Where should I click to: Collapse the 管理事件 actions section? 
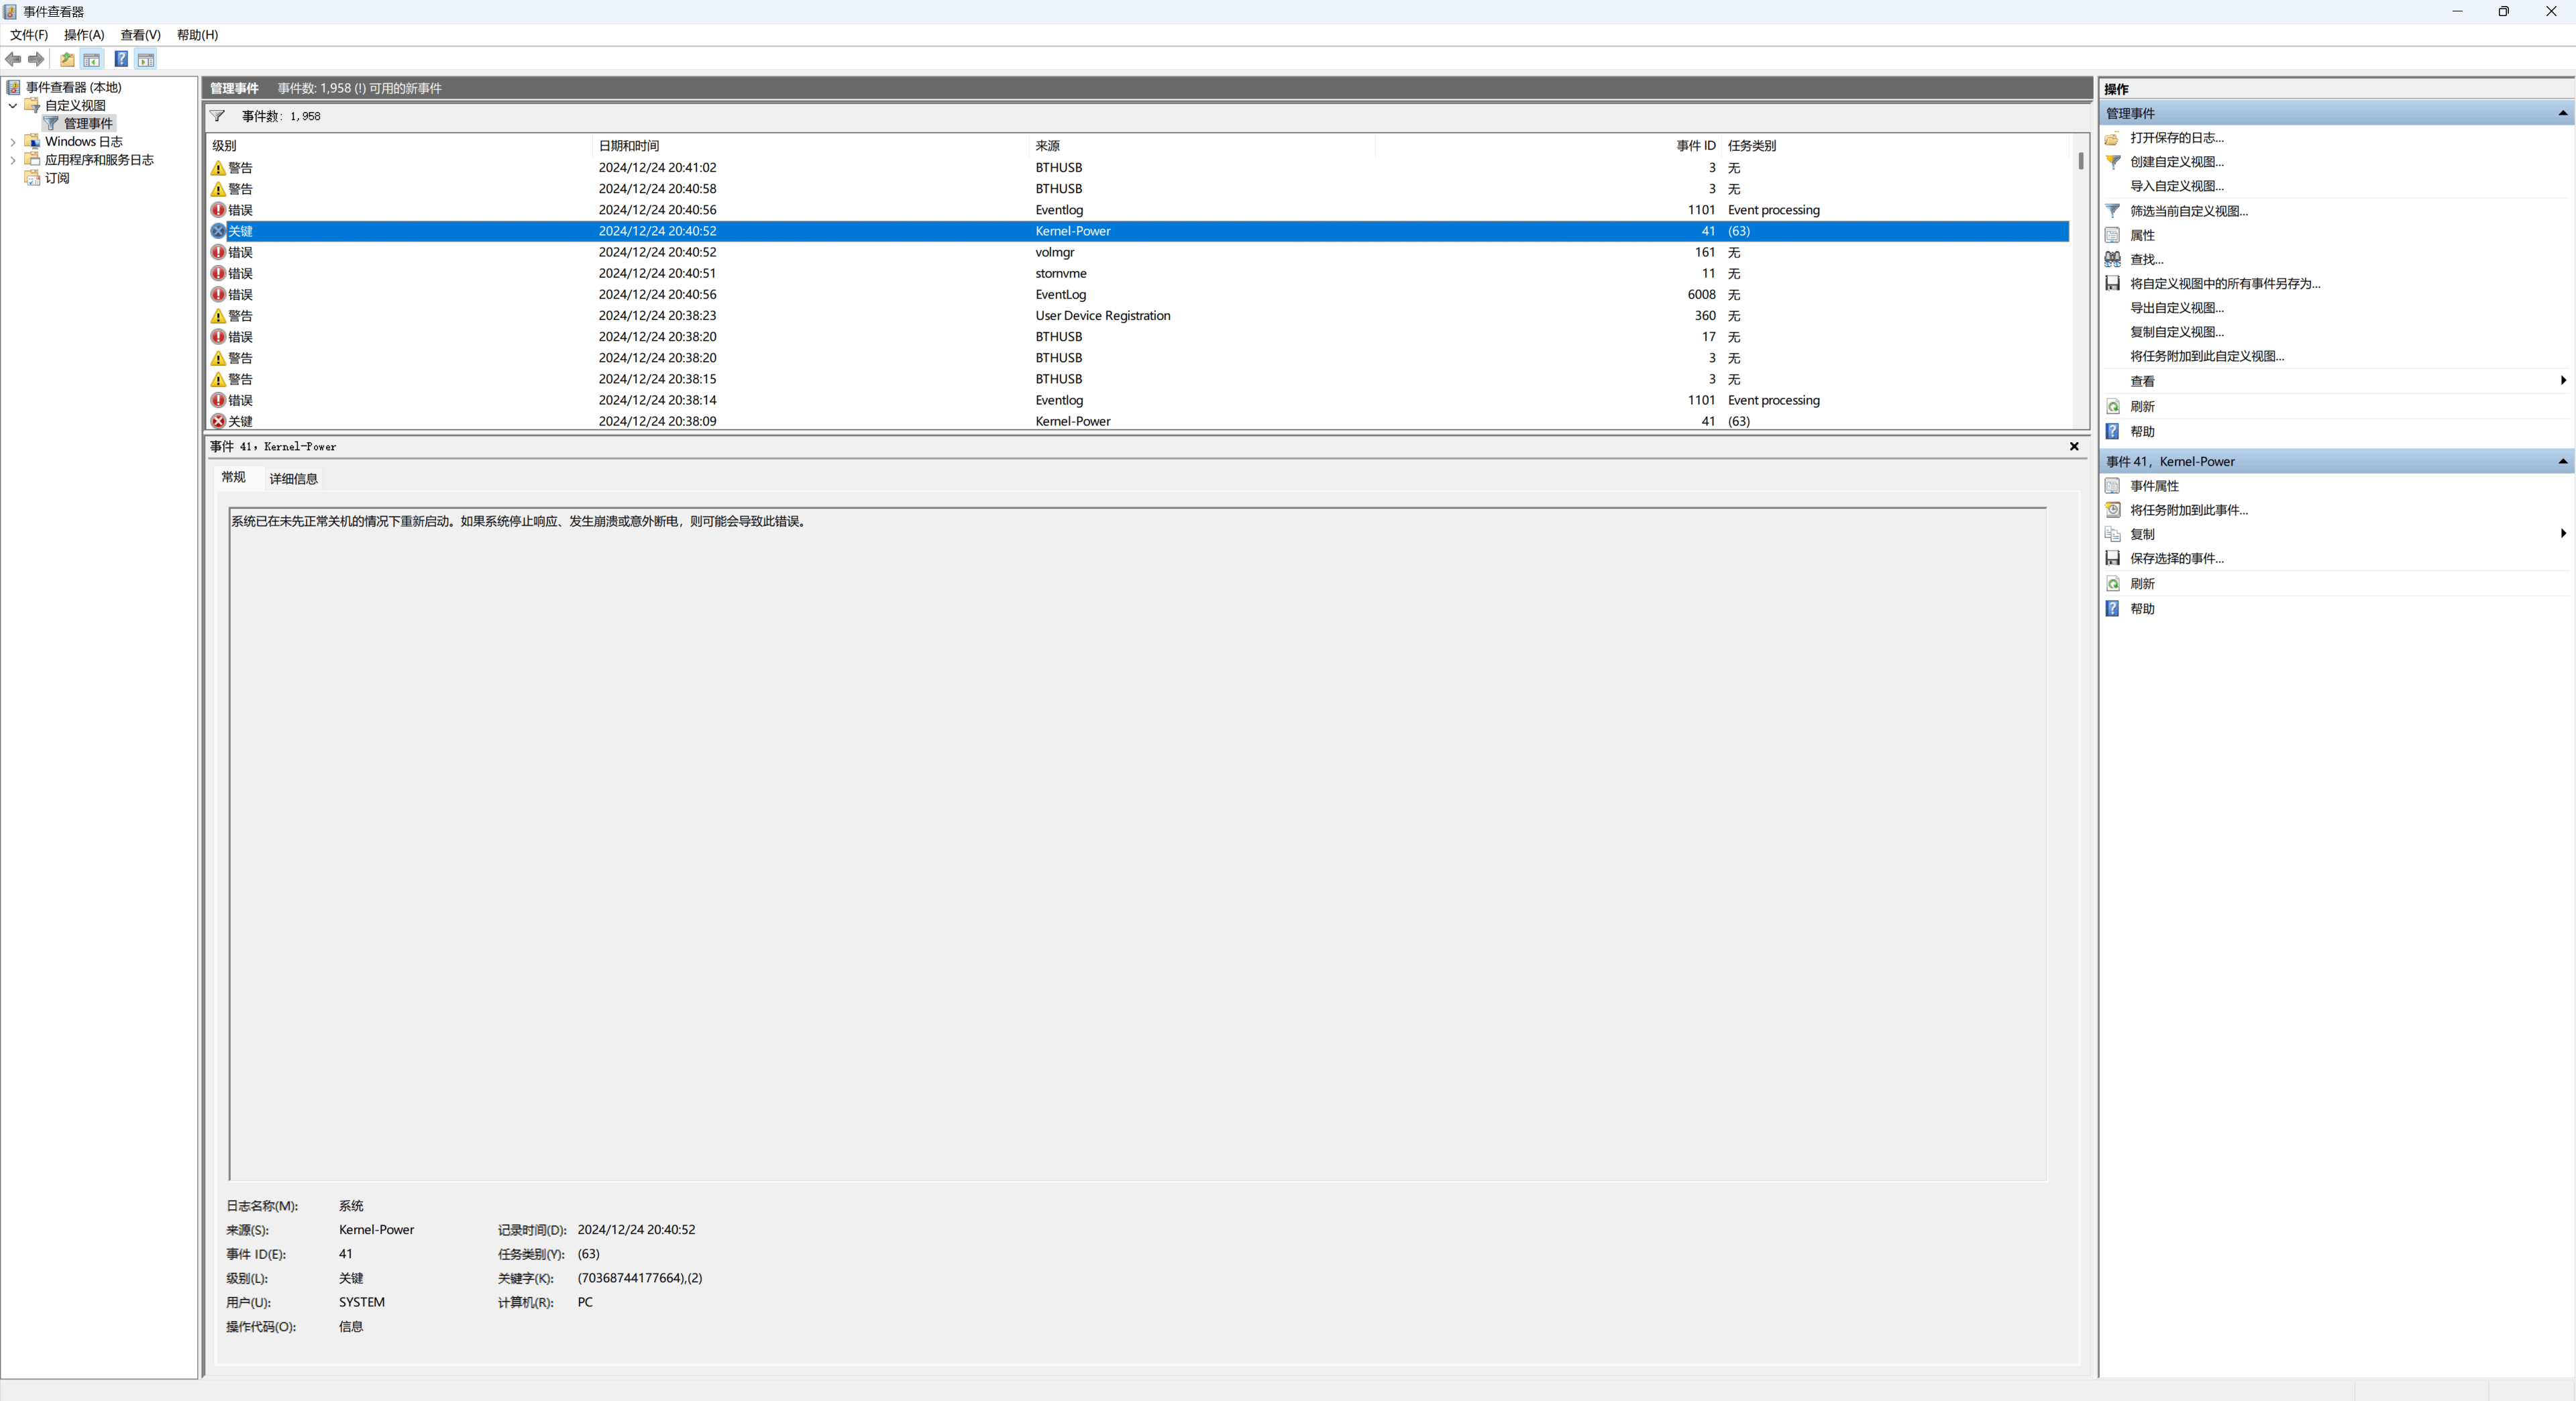(x=2562, y=113)
